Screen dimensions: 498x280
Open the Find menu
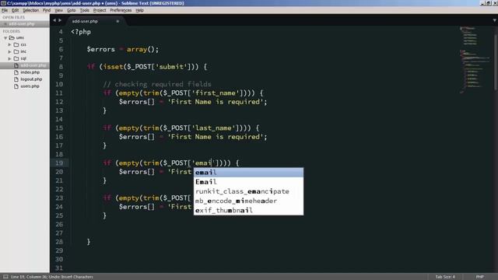pyautogui.click(x=47, y=10)
